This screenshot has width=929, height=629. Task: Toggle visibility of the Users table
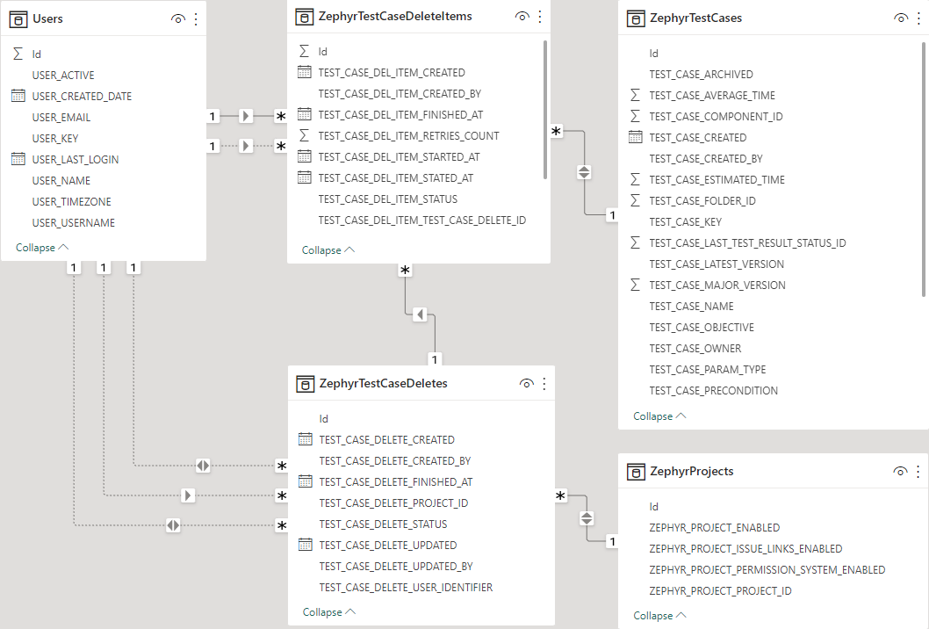(177, 18)
